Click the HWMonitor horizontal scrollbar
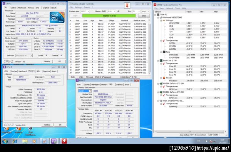The width and height of the screenshot is (231, 152). tap(190, 131)
